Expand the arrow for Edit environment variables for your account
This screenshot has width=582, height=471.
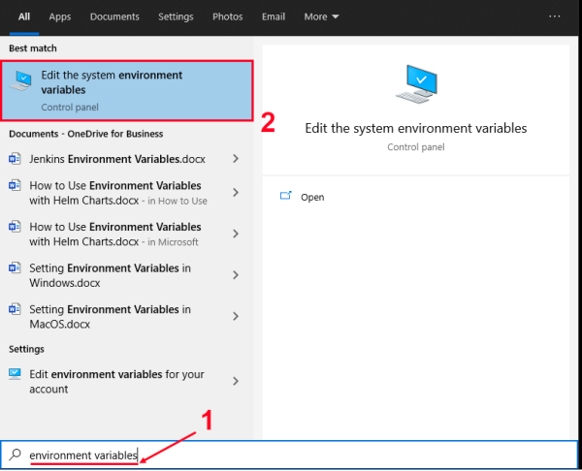coord(236,381)
